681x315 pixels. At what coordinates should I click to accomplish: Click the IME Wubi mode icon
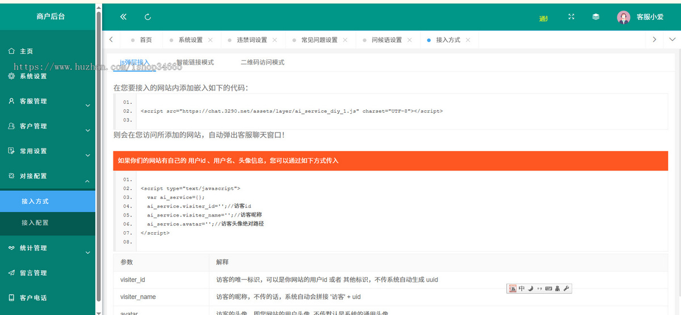pyautogui.click(x=512, y=288)
